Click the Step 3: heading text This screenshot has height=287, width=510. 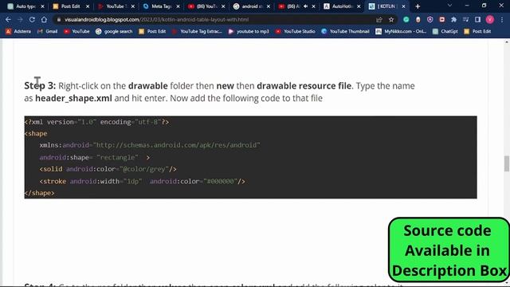40,85
